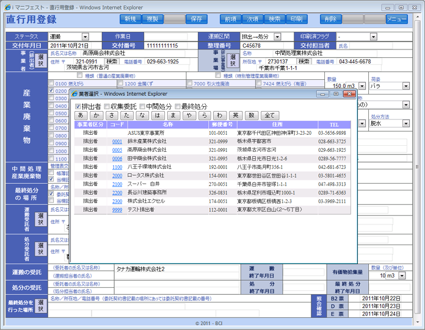The image size is (425, 330).
Task: Select company code 1100 link
Action: (x=117, y=167)
